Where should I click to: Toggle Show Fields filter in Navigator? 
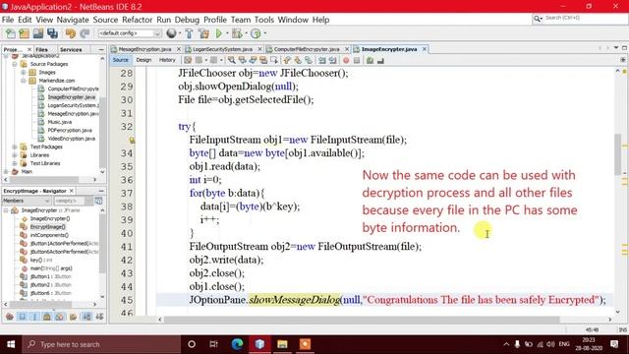coord(23,317)
